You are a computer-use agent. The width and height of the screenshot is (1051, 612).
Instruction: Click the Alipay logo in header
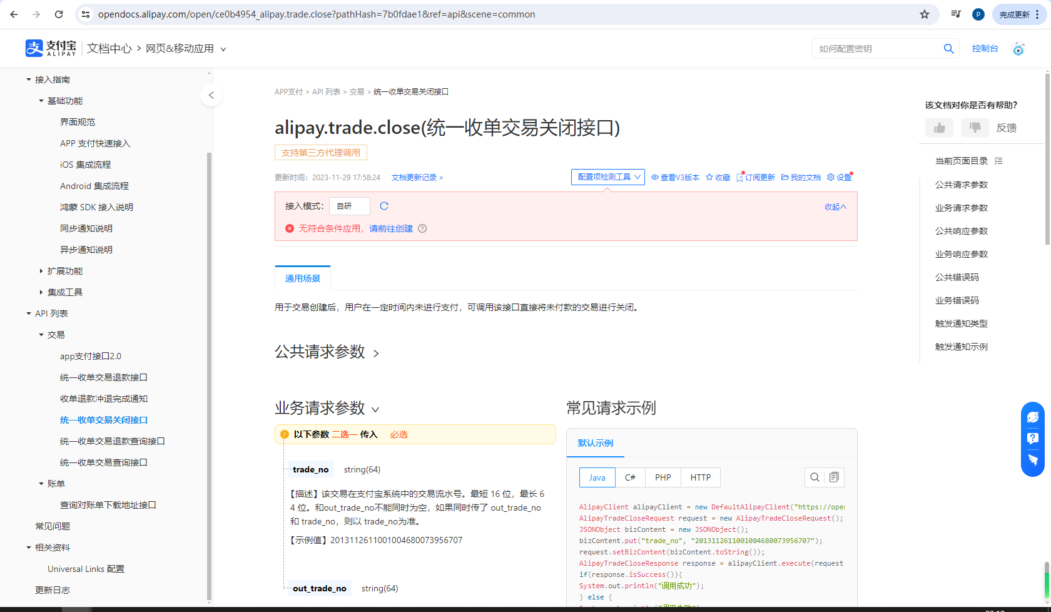[x=51, y=48]
